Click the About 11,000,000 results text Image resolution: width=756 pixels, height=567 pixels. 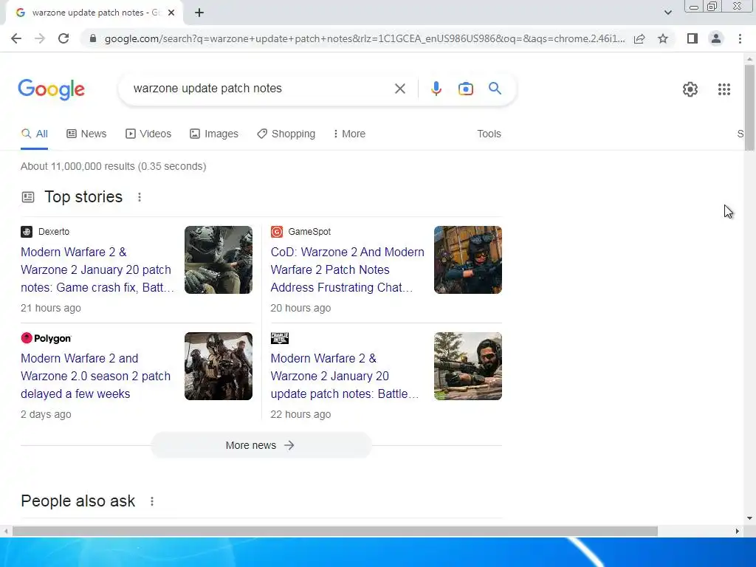[x=113, y=166]
